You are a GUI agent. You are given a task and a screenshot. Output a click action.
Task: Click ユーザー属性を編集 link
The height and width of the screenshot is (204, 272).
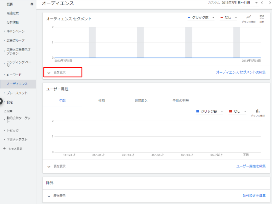251,166
